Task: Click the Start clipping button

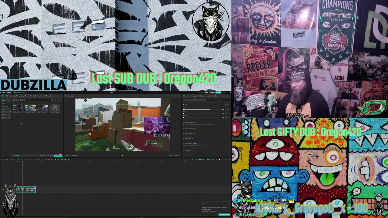Action: click(58, 156)
